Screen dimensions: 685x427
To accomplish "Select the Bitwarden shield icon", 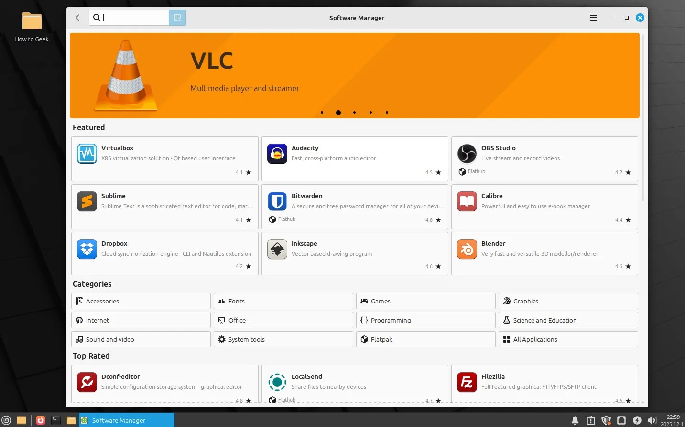I will [277, 201].
